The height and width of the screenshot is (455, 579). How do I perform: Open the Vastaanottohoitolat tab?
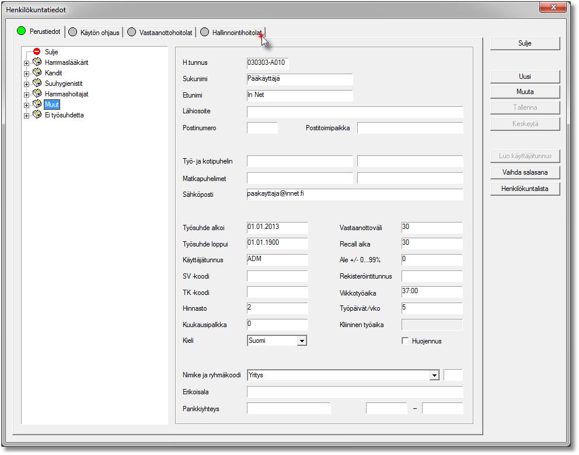pyautogui.click(x=161, y=33)
